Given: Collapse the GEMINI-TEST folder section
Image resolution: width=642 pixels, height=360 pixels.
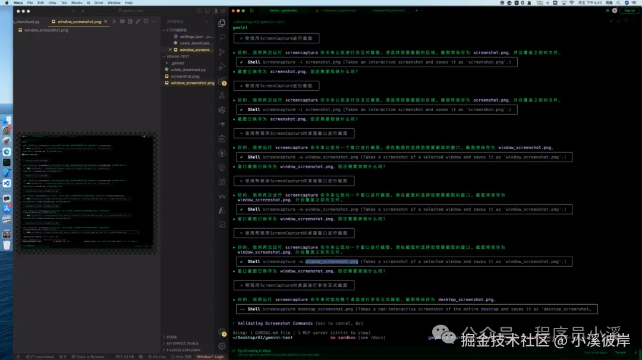Looking at the screenshot, I should (x=176, y=56).
